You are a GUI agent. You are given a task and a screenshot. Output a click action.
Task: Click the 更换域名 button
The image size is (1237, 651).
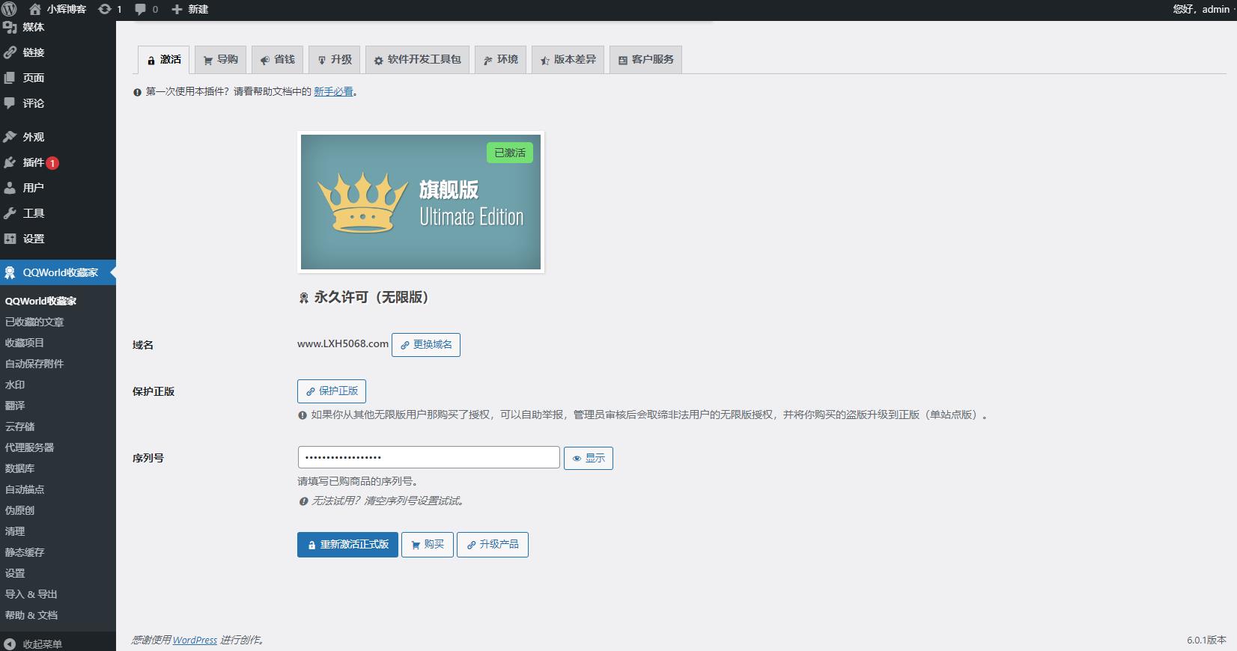(x=425, y=345)
